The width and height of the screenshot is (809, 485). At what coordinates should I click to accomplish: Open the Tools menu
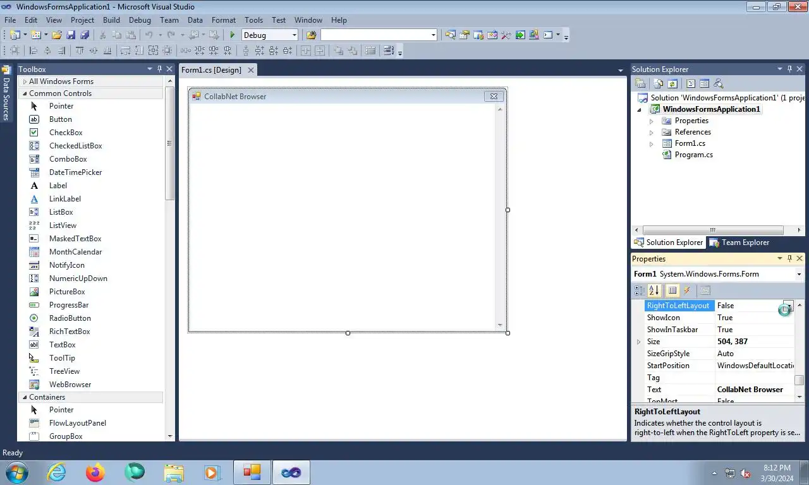point(253,20)
